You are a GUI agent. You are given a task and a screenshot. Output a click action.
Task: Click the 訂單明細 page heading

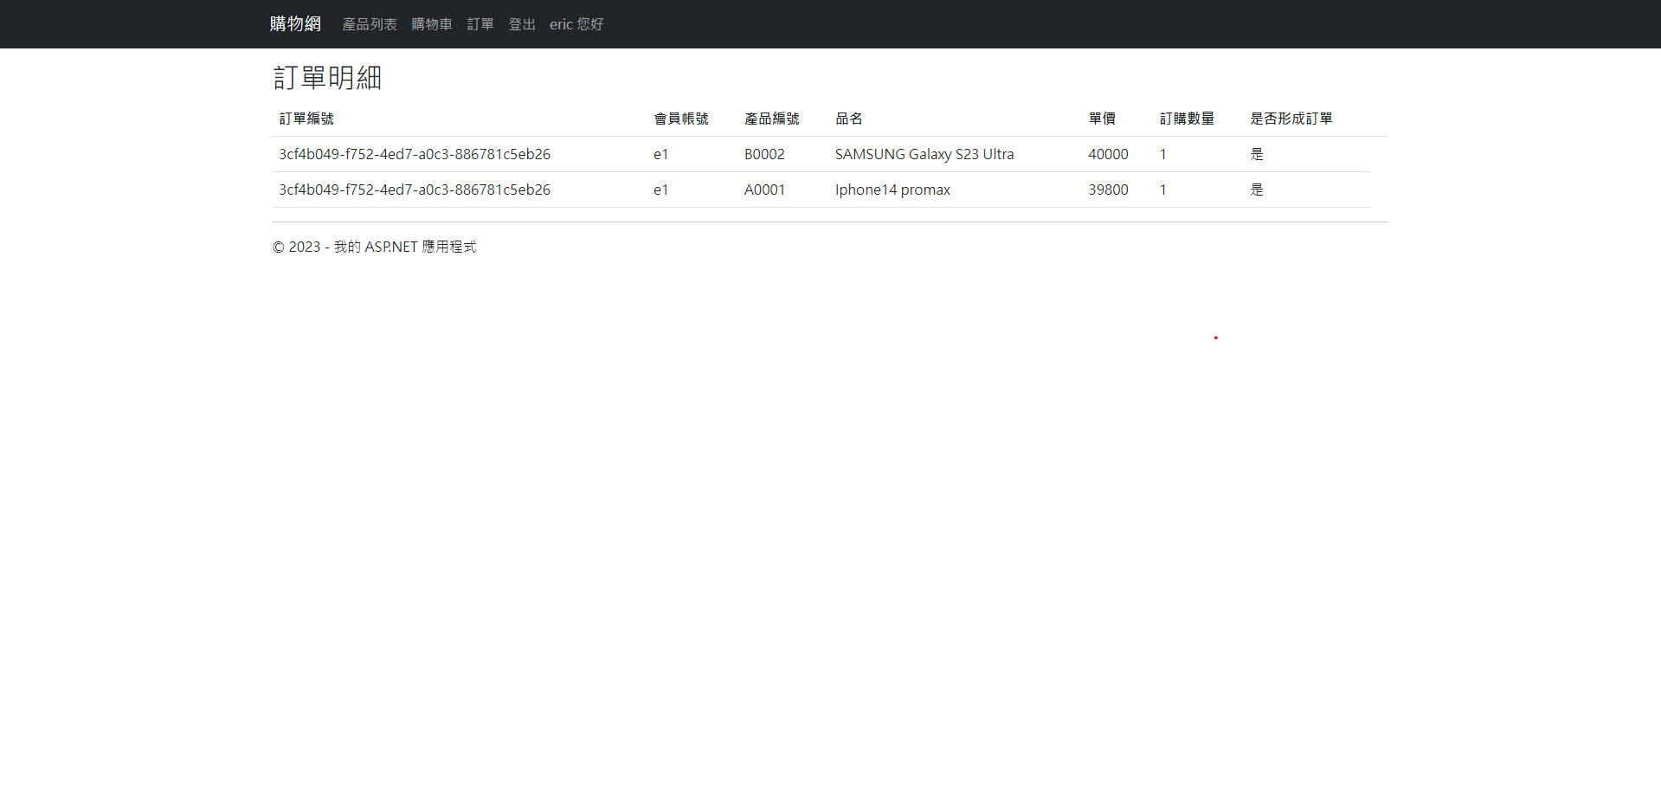pyautogui.click(x=326, y=78)
